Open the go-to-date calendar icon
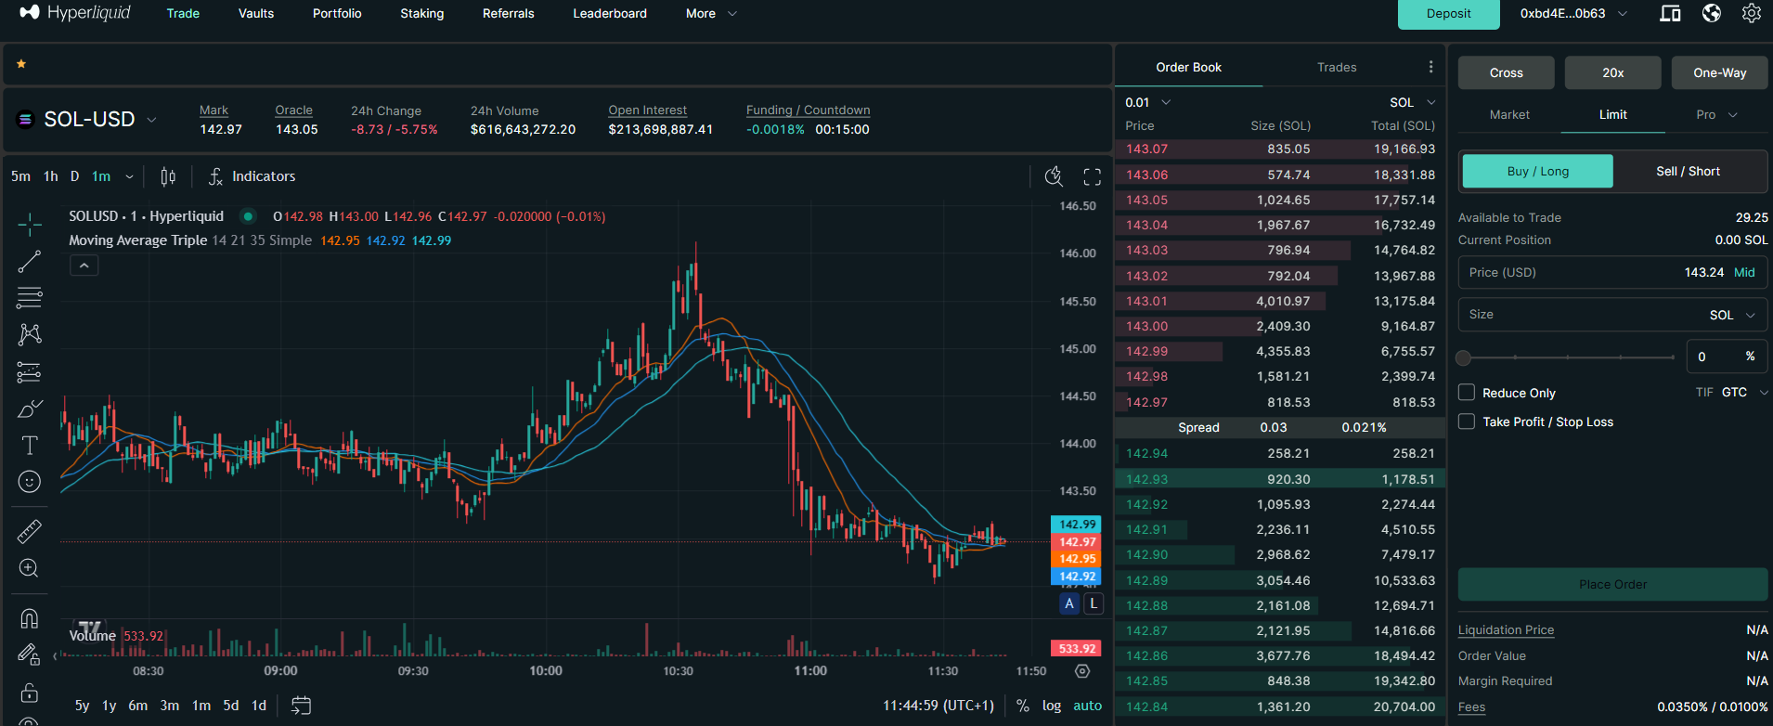This screenshot has width=1773, height=726. tap(301, 706)
